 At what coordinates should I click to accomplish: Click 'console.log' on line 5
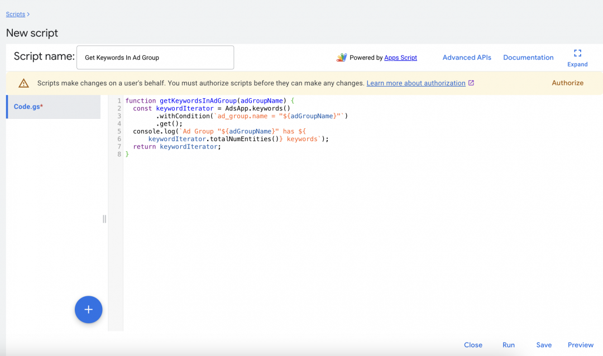point(154,132)
